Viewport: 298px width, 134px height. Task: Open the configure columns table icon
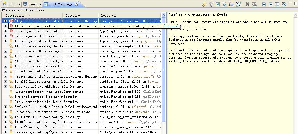coord(277,4)
